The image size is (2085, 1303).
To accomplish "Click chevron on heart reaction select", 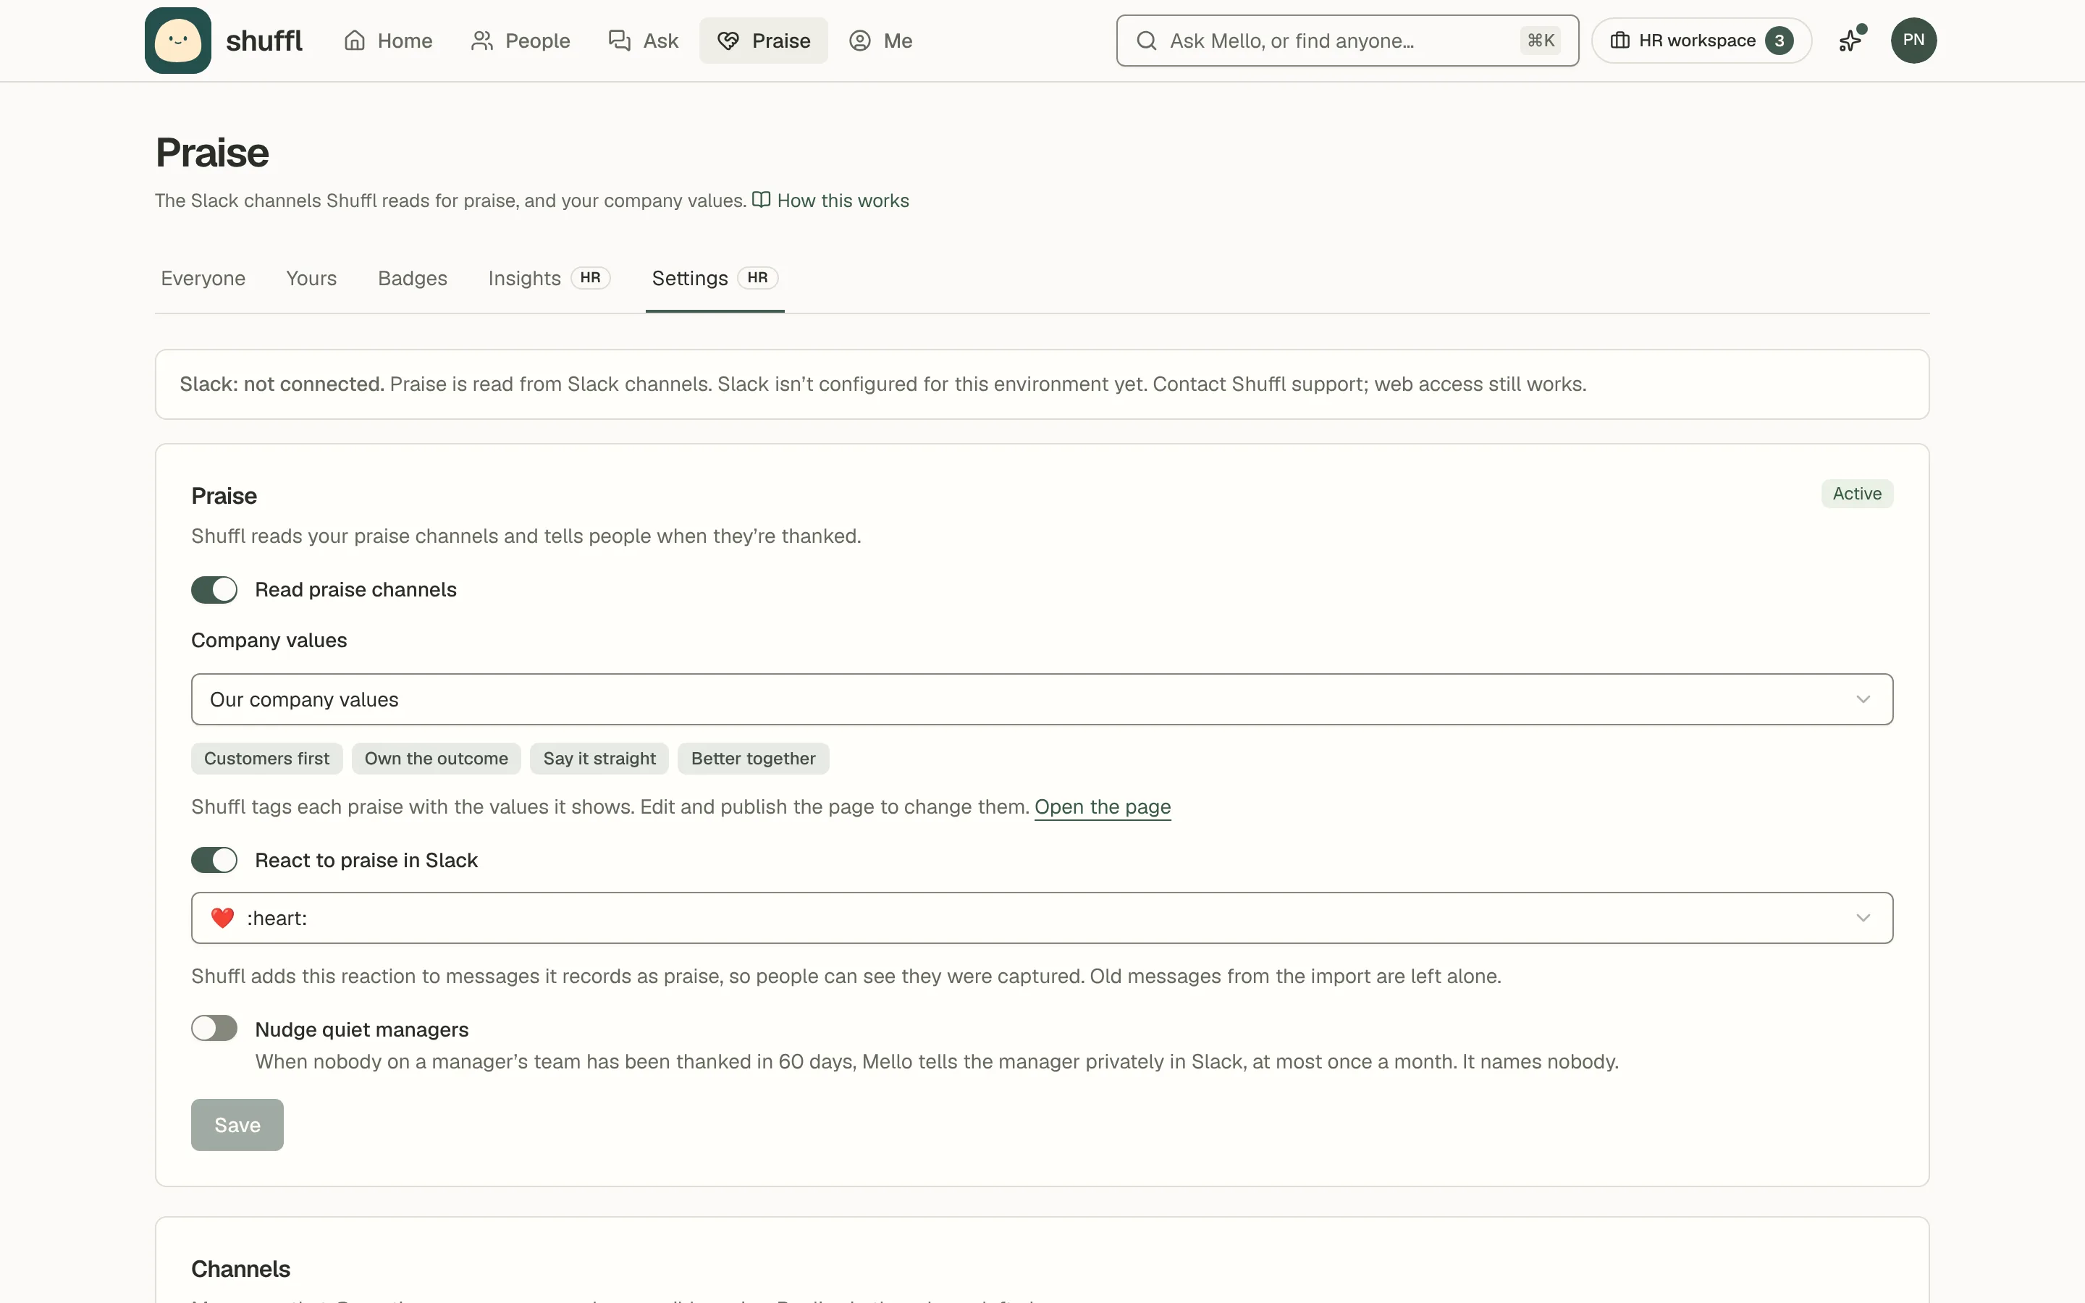I will pyautogui.click(x=1863, y=918).
